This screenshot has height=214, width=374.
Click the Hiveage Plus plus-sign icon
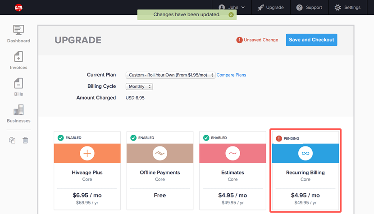pyautogui.click(x=87, y=153)
